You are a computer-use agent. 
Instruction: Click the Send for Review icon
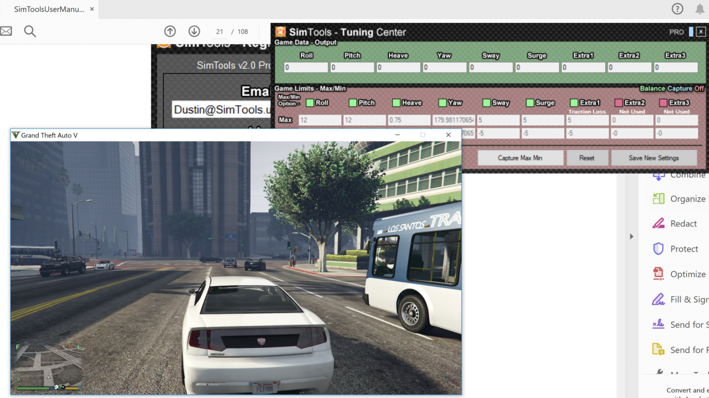658,349
